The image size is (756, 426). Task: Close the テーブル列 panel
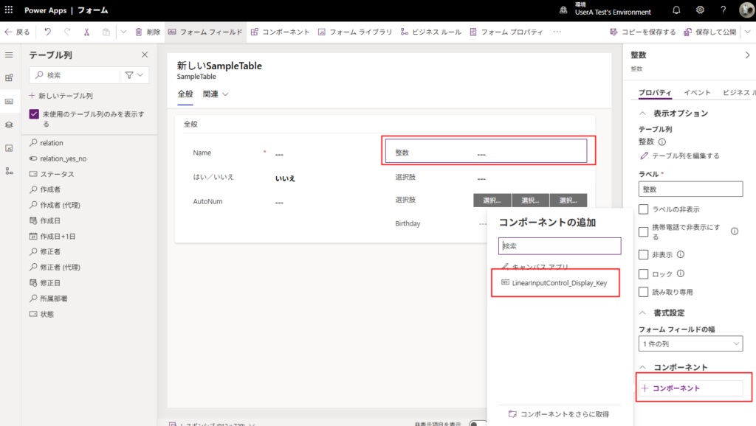[144, 55]
